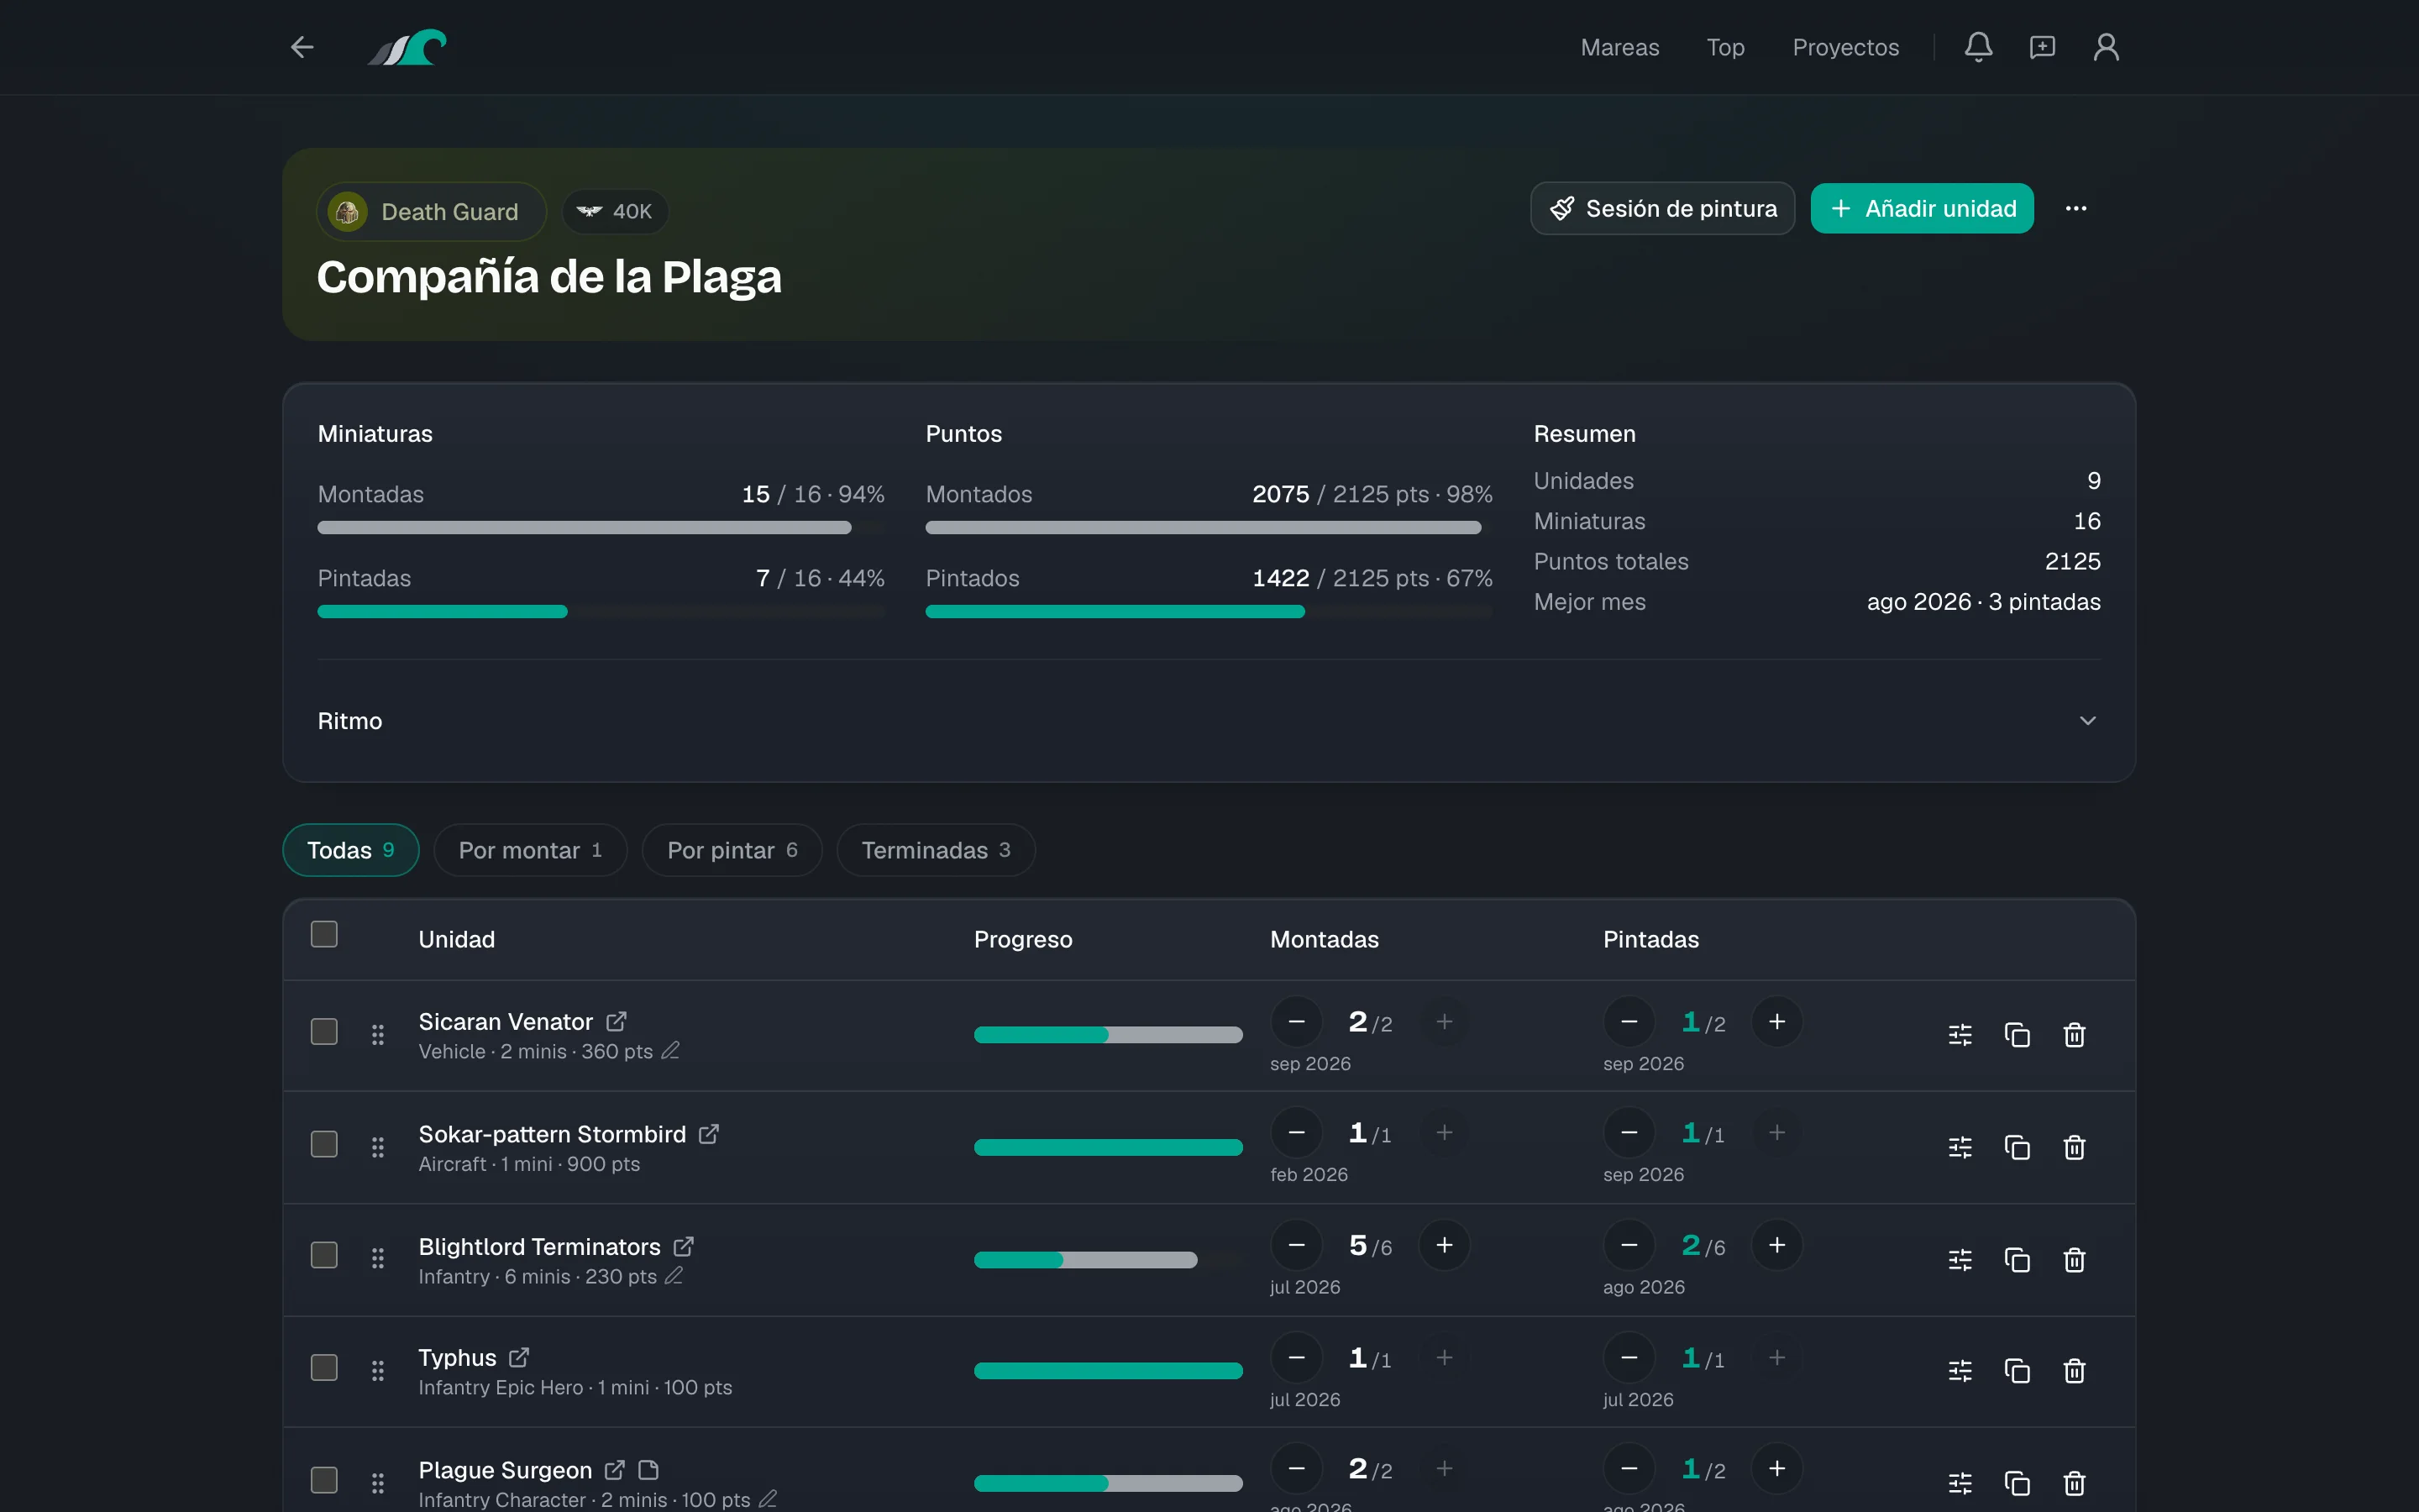The height and width of the screenshot is (1512, 2419).
Task: Delete the Sicaran Venator unit
Action: (x=2074, y=1035)
